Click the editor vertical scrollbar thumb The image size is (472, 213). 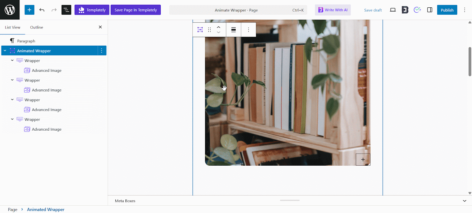point(470,61)
